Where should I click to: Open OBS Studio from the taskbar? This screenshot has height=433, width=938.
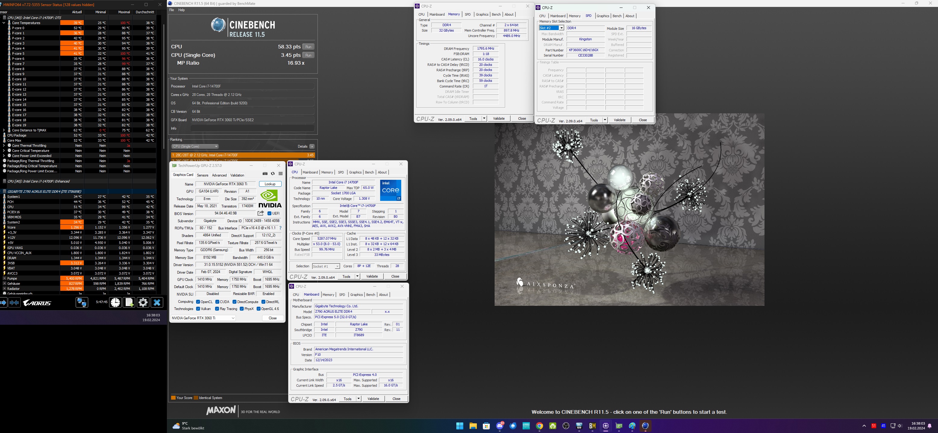[566, 426]
